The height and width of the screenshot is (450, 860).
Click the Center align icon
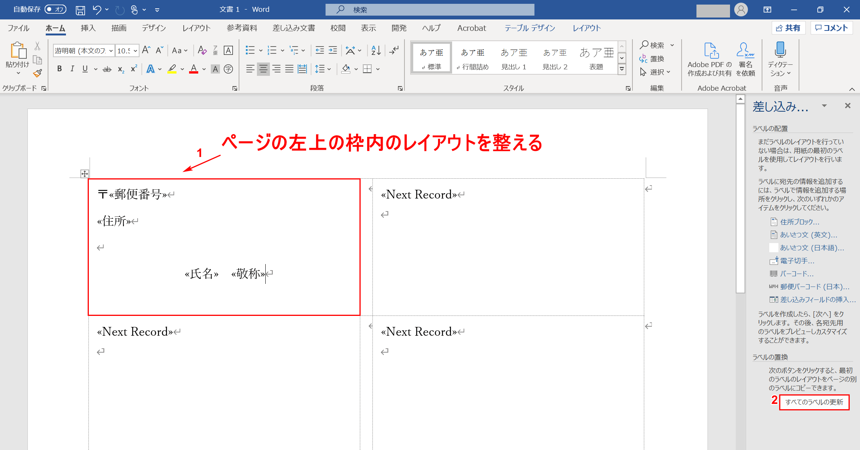tap(263, 69)
